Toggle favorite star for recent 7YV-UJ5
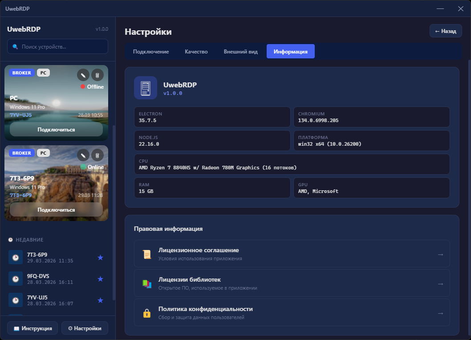471x340 pixels. pyautogui.click(x=100, y=300)
